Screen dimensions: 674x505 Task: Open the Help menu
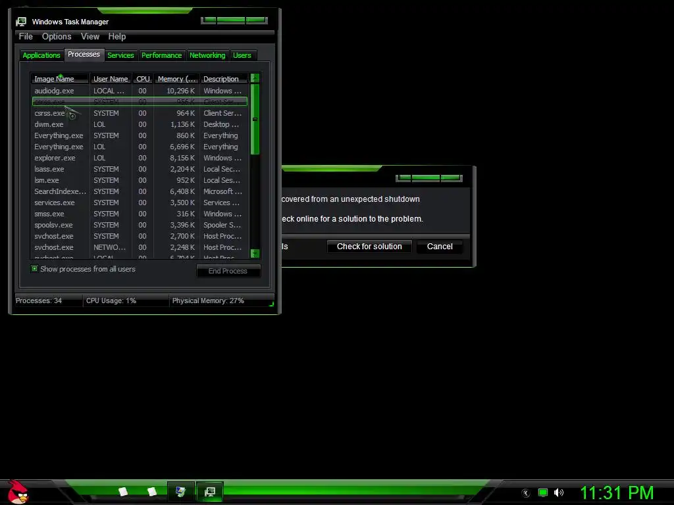(x=117, y=37)
